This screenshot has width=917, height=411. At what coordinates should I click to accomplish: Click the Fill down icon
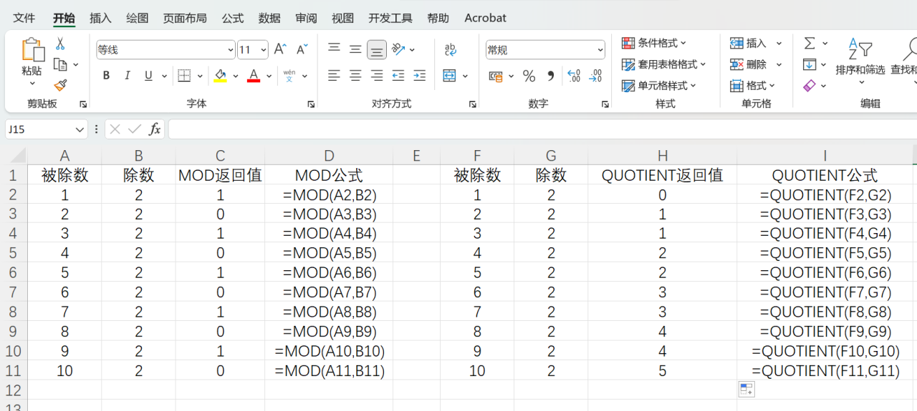pyautogui.click(x=810, y=64)
